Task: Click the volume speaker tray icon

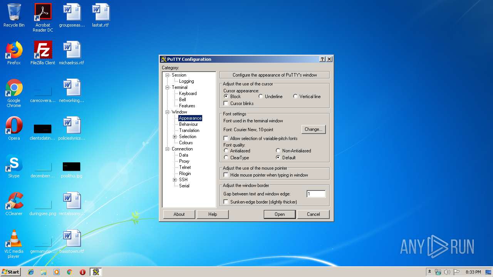Action: [447, 272]
